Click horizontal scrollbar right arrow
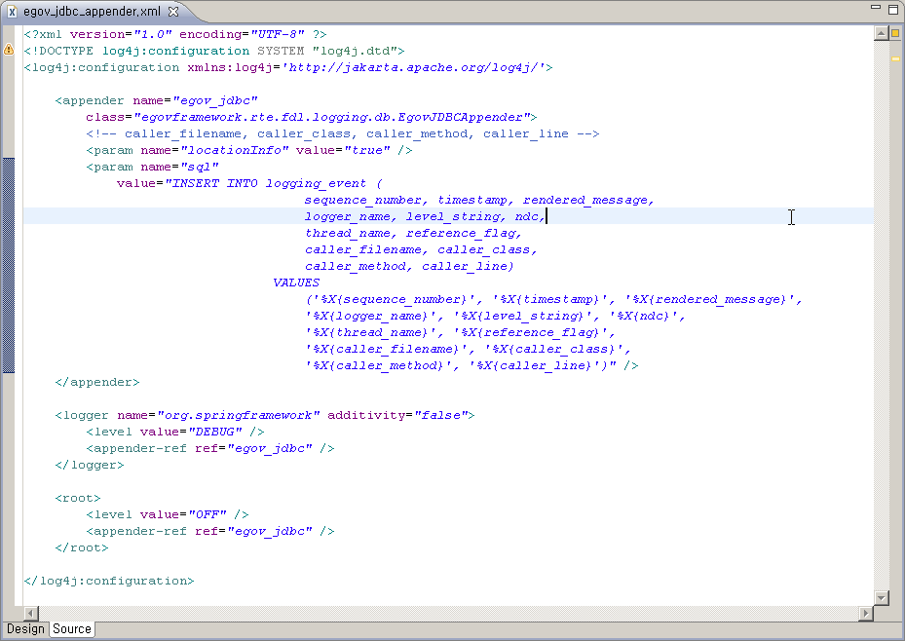Image resolution: width=905 pixels, height=641 pixels. (x=866, y=613)
